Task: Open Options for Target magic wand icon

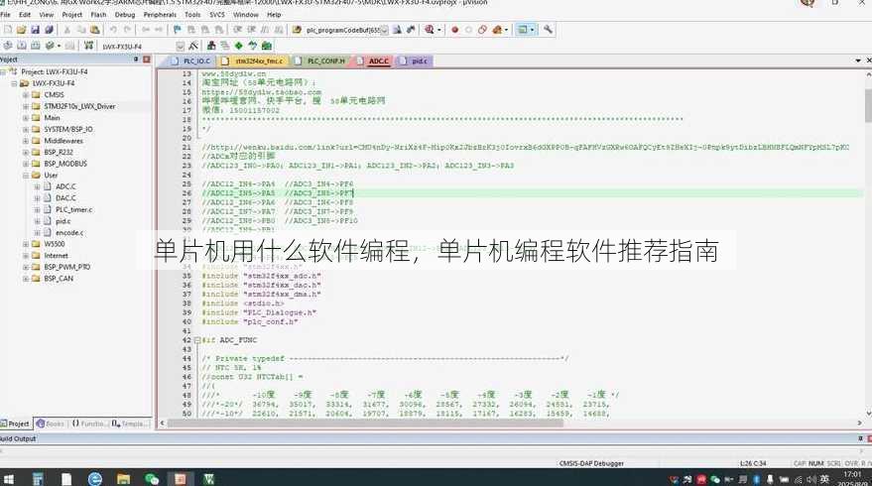Action: 193,46
